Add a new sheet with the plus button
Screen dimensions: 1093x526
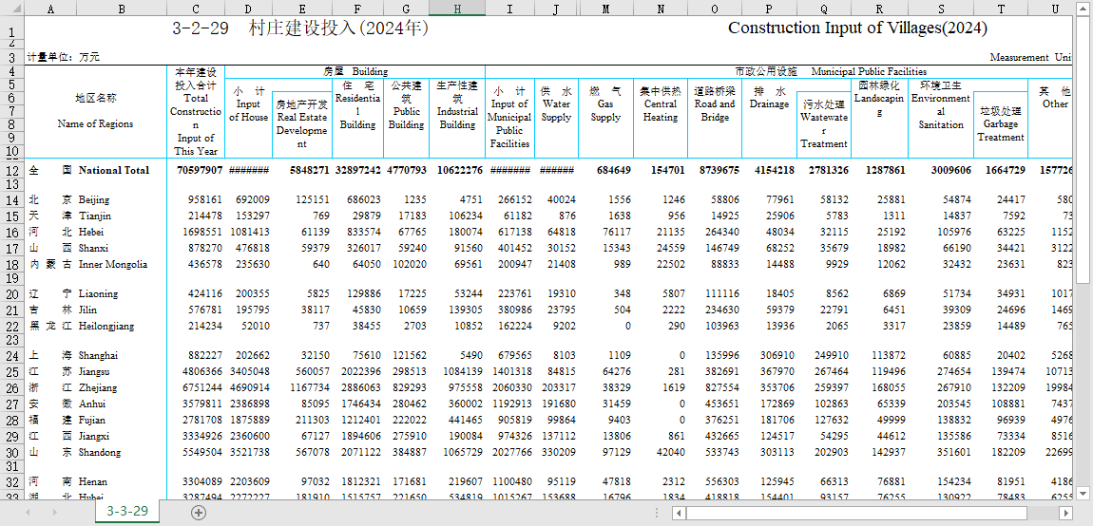tap(199, 512)
